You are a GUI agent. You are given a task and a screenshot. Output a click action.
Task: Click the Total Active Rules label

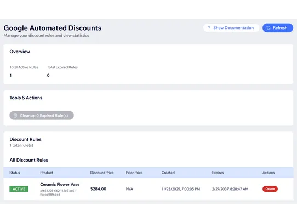tap(24, 67)
